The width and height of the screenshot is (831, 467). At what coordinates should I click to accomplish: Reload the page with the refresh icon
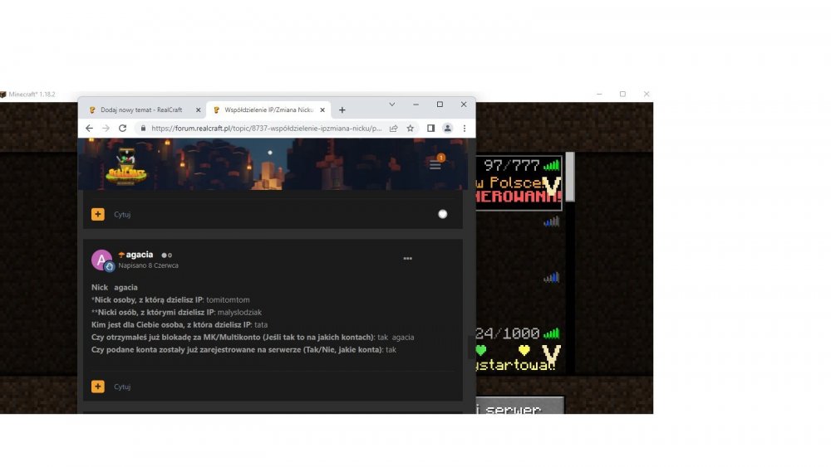click(122, 129)
